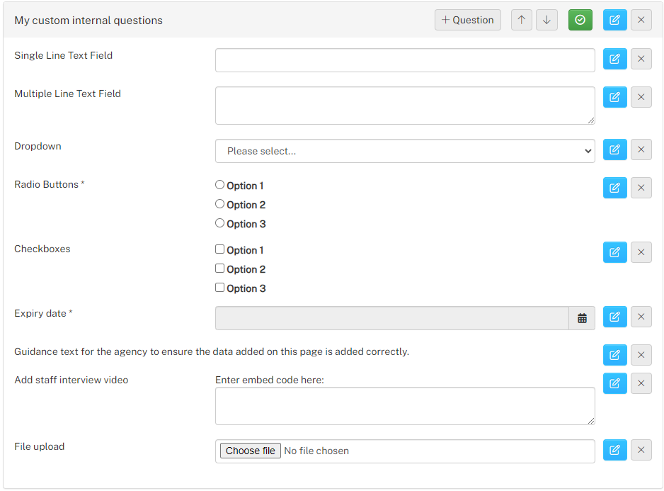Tick checkbox Option 3 under Checkboxes

(219, 288)
